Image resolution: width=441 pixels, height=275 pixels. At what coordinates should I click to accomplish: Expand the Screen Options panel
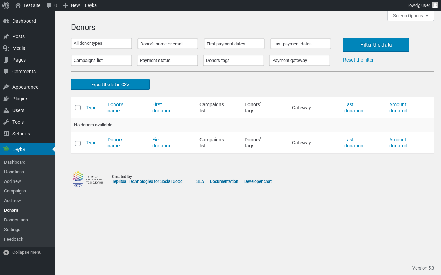[x=410, y=16]
